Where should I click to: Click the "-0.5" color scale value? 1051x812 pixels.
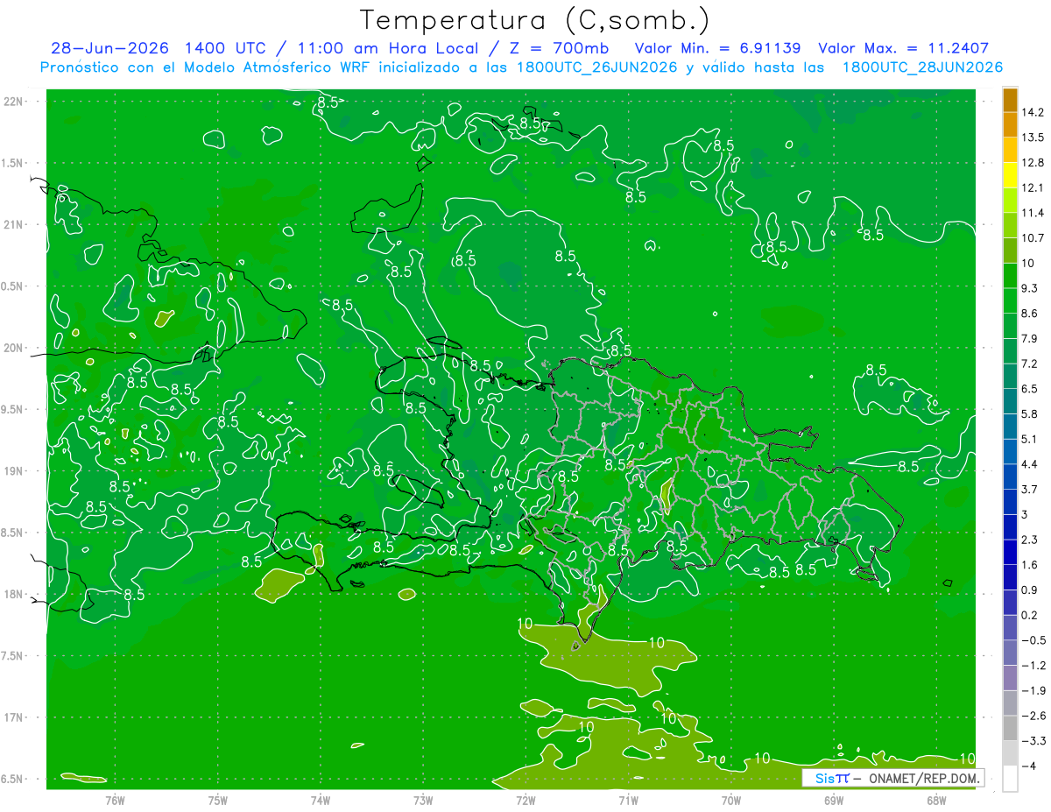coord(1033,640)
